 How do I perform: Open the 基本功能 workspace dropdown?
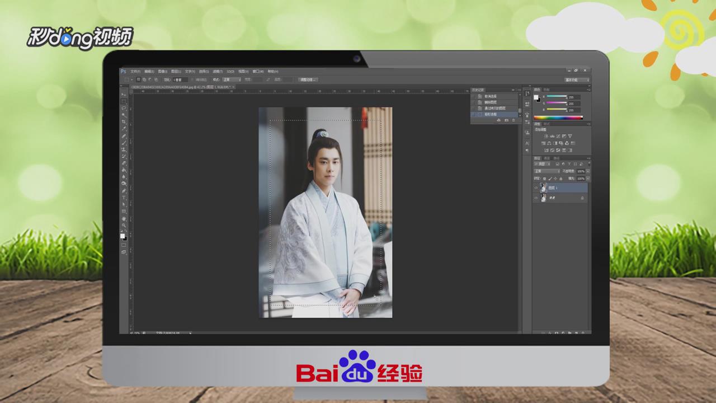pos(577,79)
